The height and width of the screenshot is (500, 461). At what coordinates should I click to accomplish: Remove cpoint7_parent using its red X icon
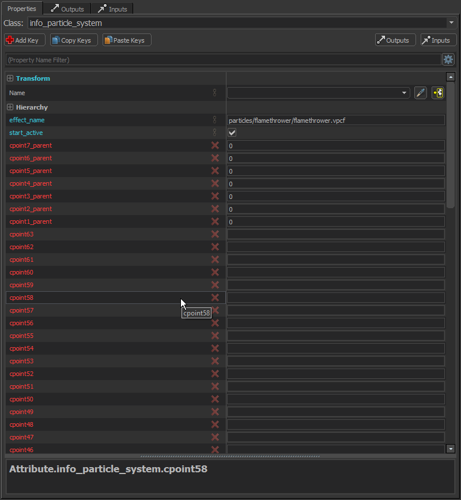pyautogui.click(x=216, y=145)
